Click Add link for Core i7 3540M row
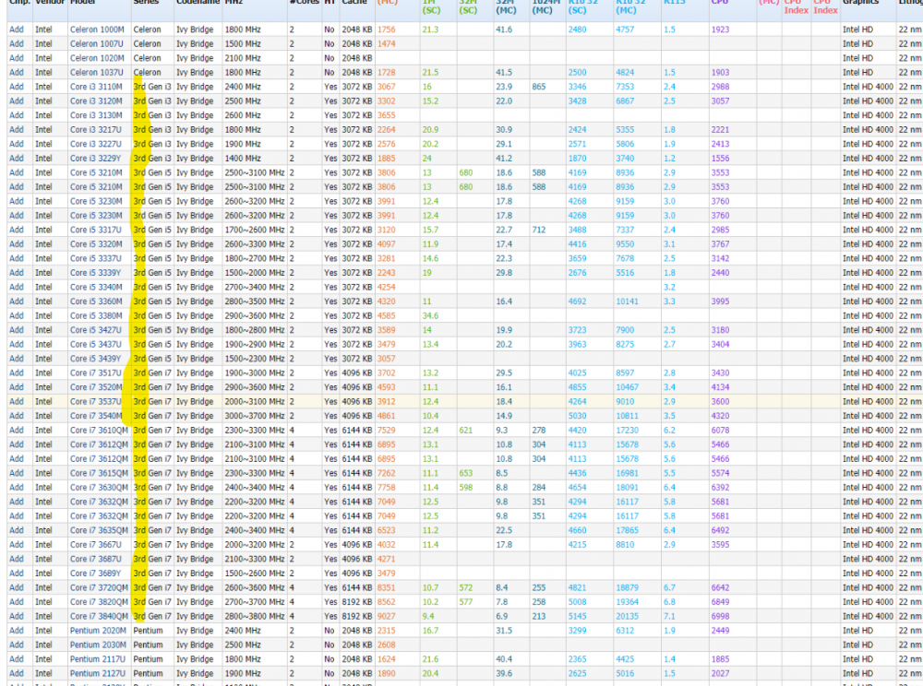The width and height of the screenshot is (923, 686). [17, 416]
